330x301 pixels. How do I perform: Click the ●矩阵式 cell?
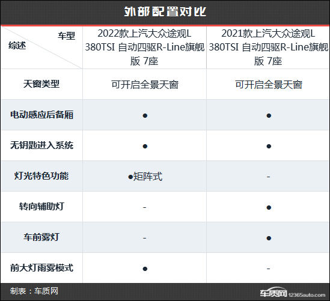pyautogui.click(x=145, y=177)
